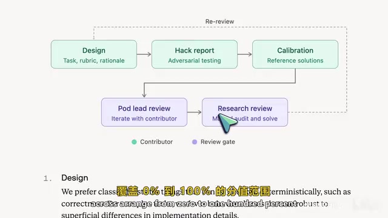Click the Contributor legend text
Screen dimensions: 388x218
click(156, 142)
